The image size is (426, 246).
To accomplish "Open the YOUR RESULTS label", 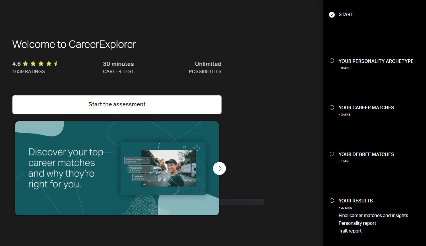I will [355, 201].
